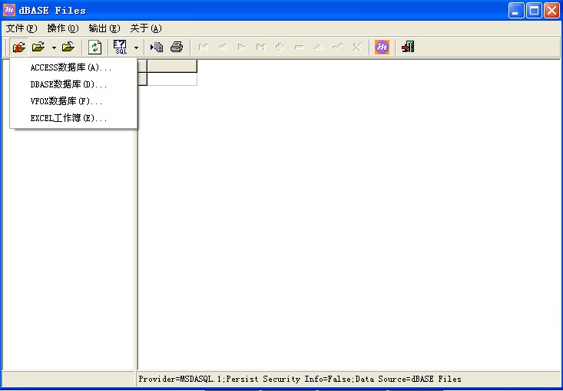Open the 文件(F) menu
Viewport: 563px width, 391px height.
[x=22, y=28]
